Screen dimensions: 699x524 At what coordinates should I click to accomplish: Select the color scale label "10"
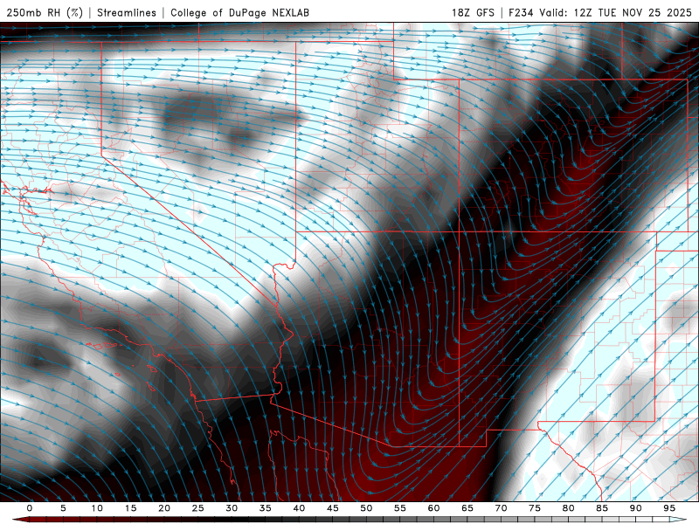tap(97, 508)
